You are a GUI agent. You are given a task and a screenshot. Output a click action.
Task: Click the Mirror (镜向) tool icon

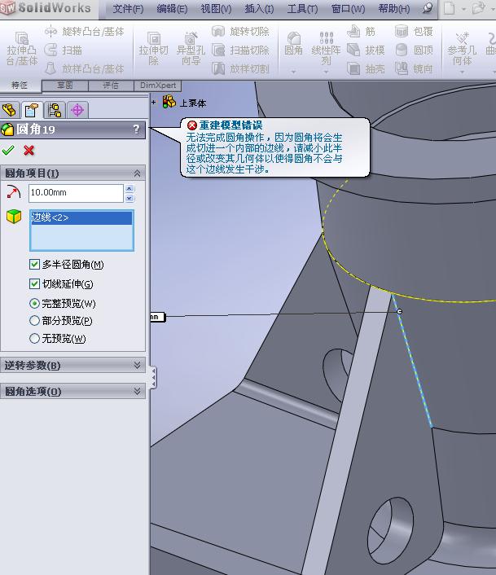pos(402,68)
